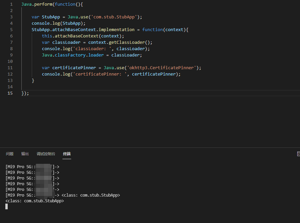Screen dimensions: 300x223
Task: Click 'okhttp3.CertificatePinner' string on line 11
Action: (x=162, y=68)
